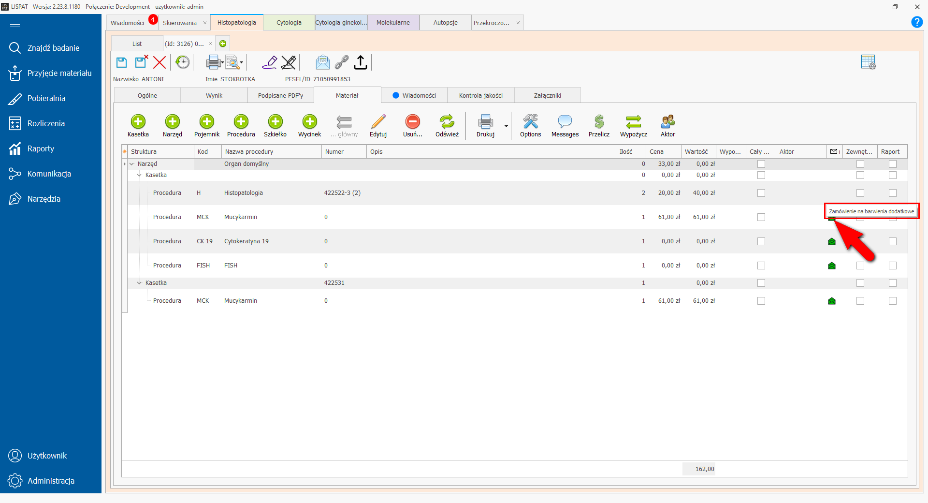Image resolution: width=928 pixels, height=503 pixels.
Task: Open the history clock icon
Action: click(182, 62)
